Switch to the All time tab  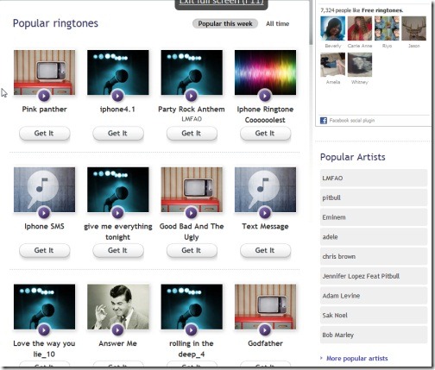coord(277,24)
